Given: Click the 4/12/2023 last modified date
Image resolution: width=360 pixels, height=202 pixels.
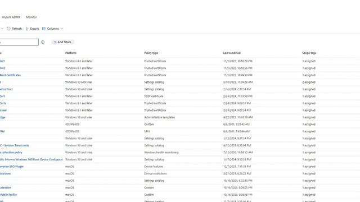Looking at the screenshot, I should tap(237, 145).
